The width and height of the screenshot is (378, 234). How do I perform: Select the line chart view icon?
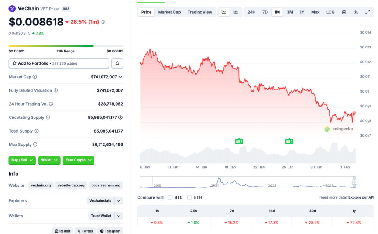click(224, 12)
